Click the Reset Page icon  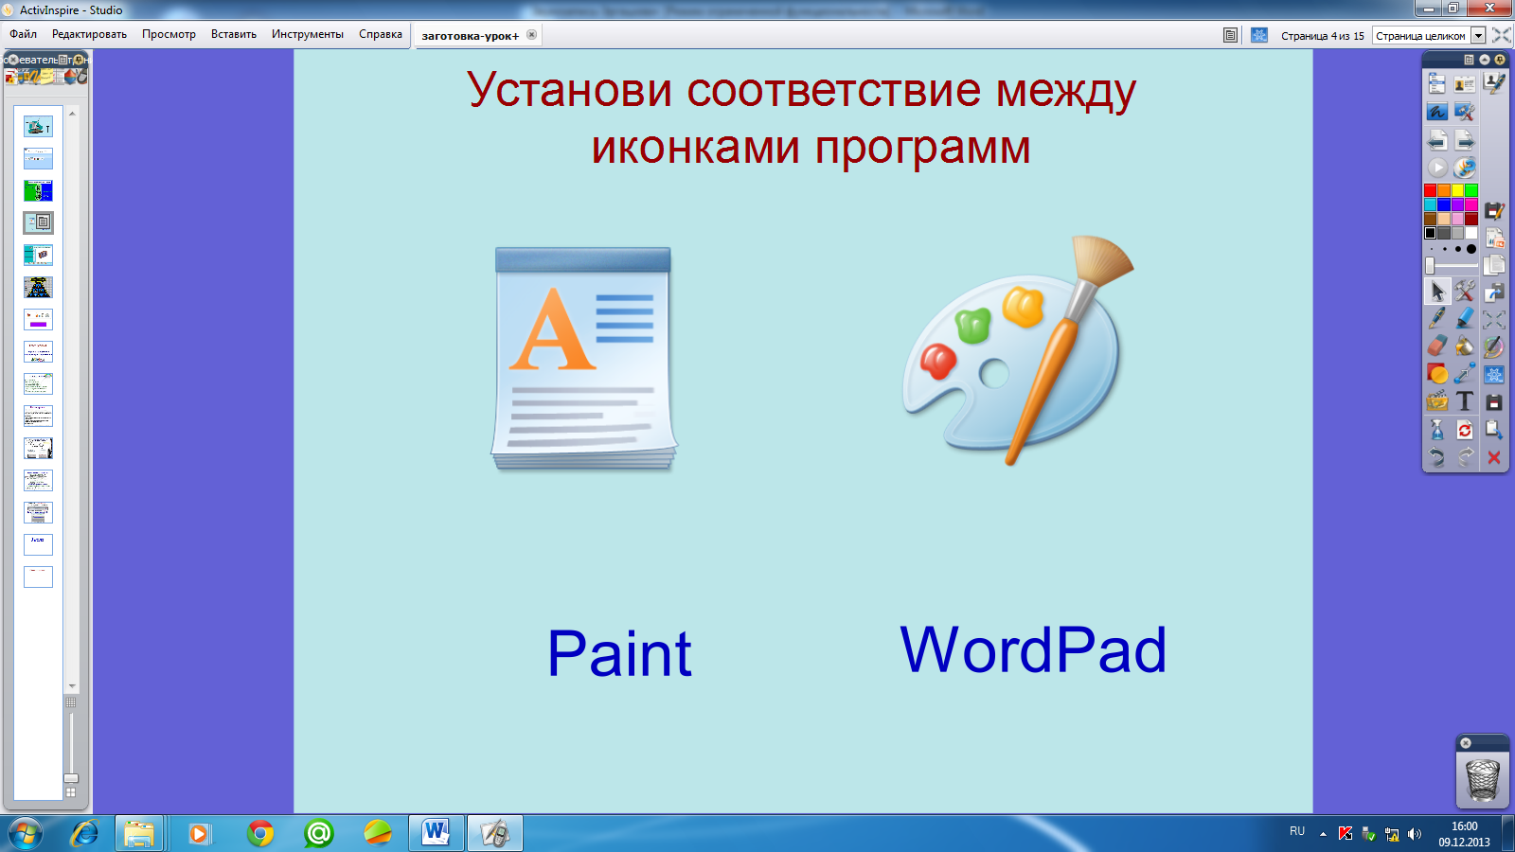1465,430
